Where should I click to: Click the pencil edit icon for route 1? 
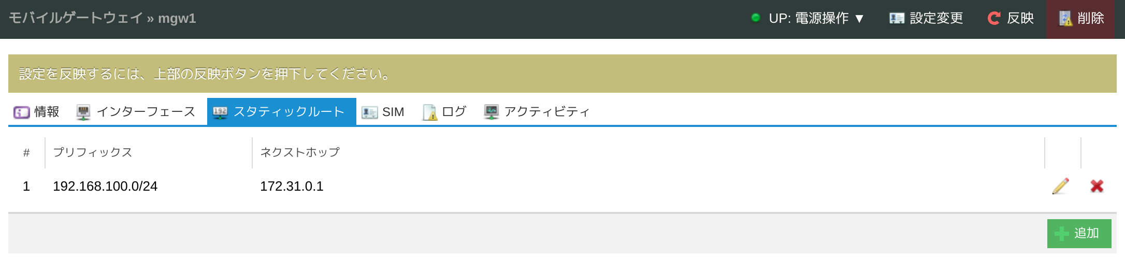click(1061, 186)
